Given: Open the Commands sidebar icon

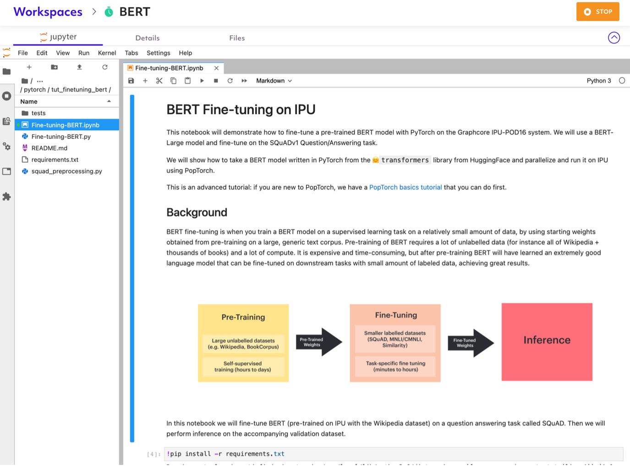Looking at the screenshot, I should [x=6, y=121].
